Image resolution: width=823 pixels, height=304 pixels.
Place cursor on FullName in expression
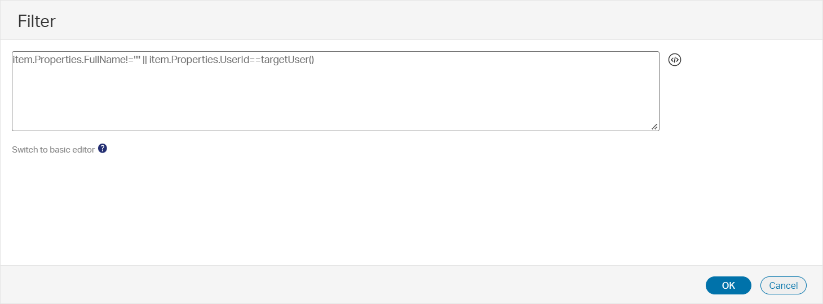point(105,60)
